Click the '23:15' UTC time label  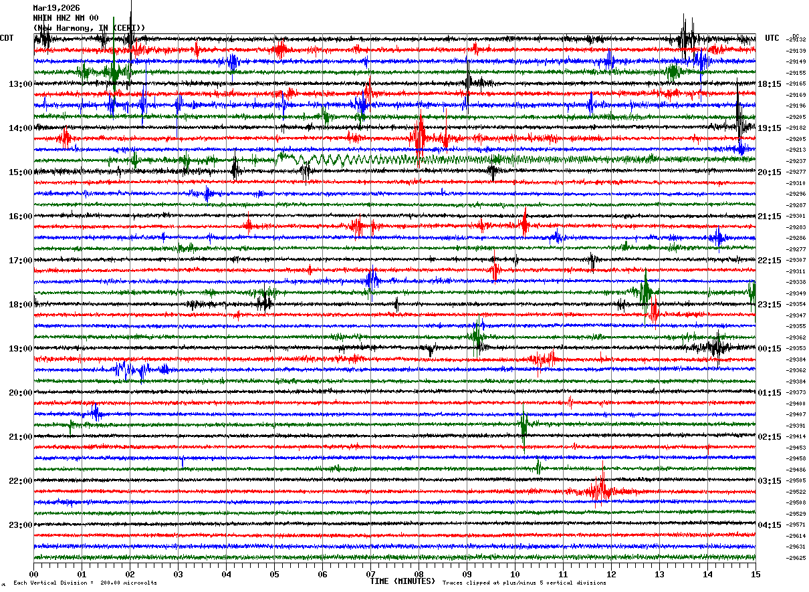770,305
